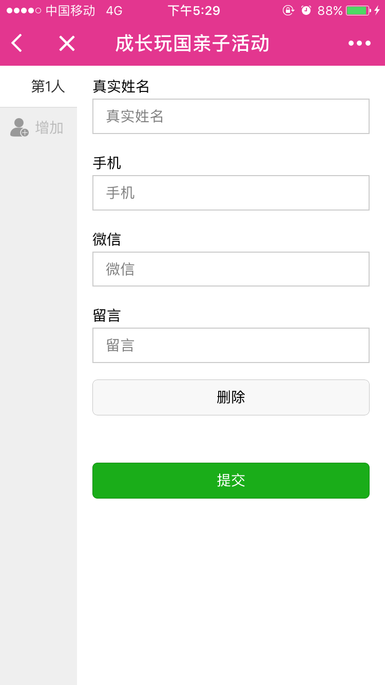
Task: Tap the green battery icon
Action: pos(358,10)
